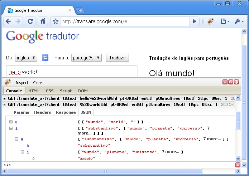Click the hello world text input box
Image resolution: width=249 pixels, height=176 pixels.
(x=72, y=72)
